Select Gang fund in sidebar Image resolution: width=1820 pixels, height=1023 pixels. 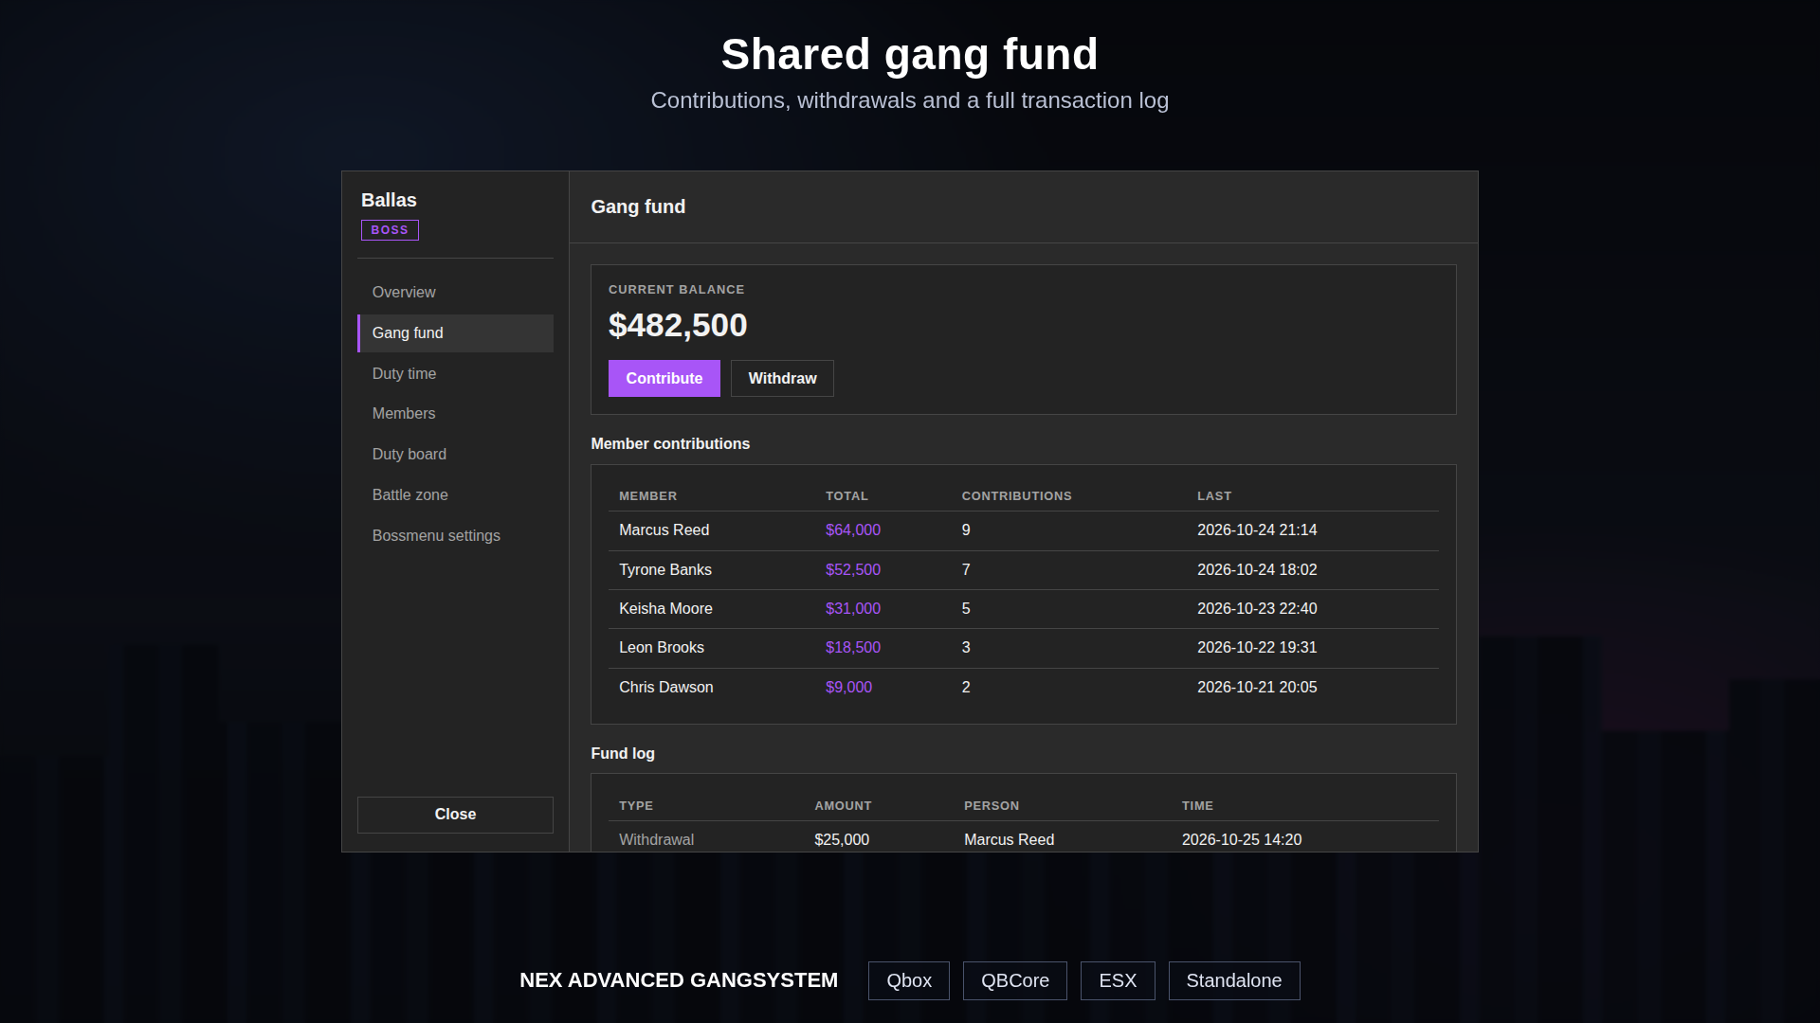(x=455, y=333)
